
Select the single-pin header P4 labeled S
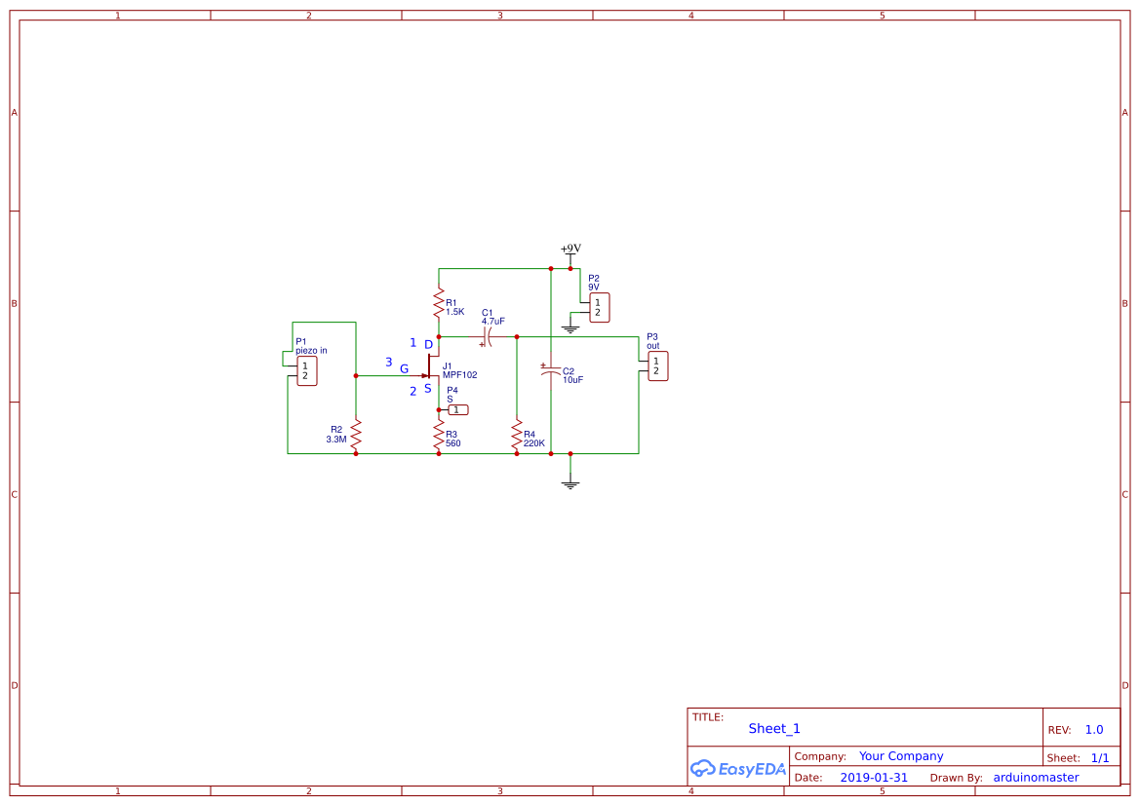(456, 409)
